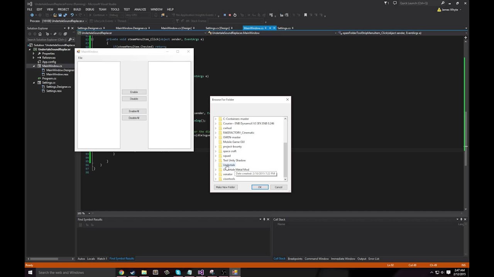
Task: Expand the project-bounty folder node
Action: tap(216, 147)
